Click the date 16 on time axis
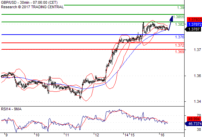 162,135
